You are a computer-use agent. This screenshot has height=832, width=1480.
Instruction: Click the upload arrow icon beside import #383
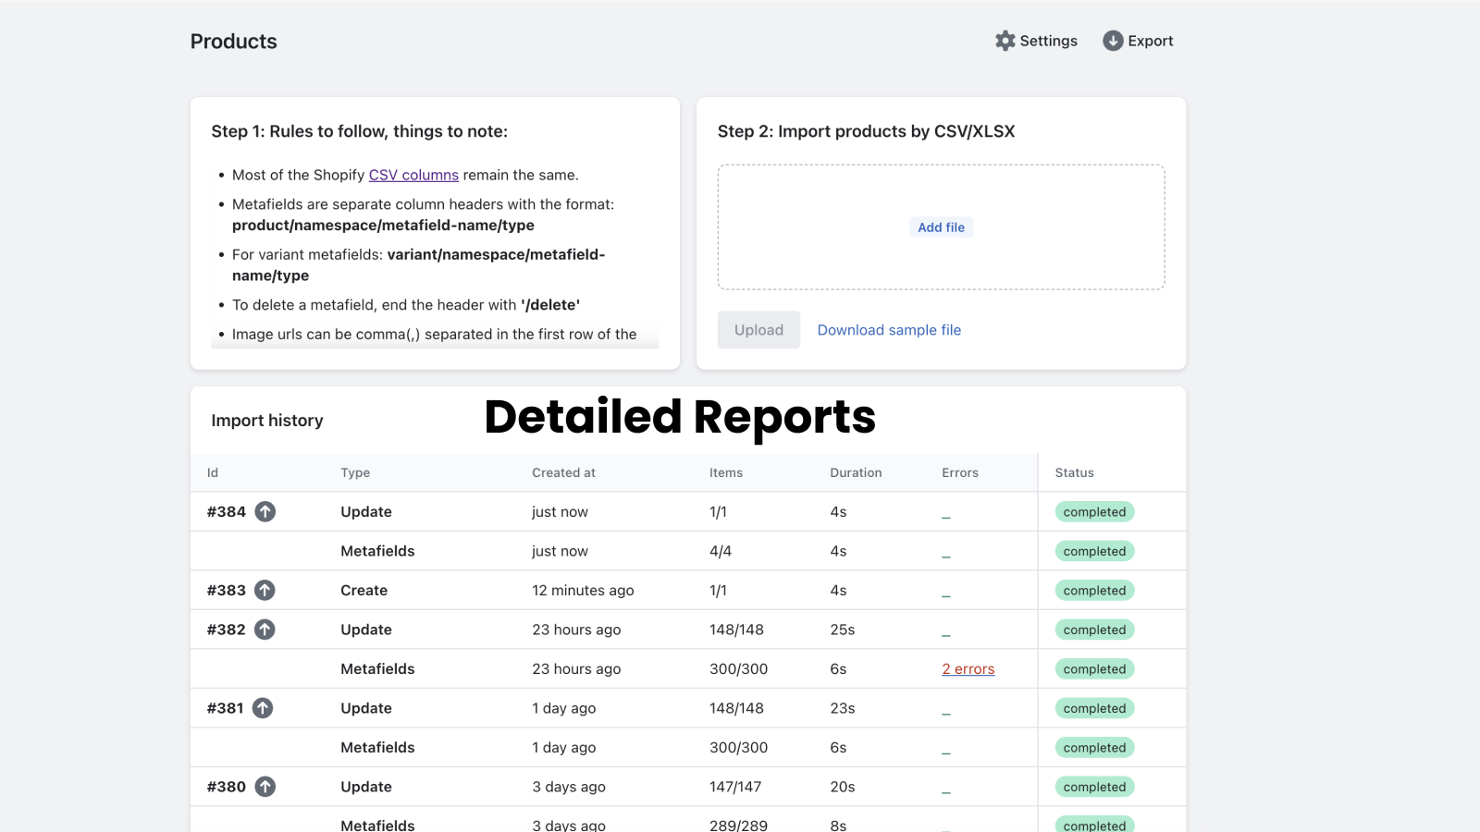click(x=264, y=590)
